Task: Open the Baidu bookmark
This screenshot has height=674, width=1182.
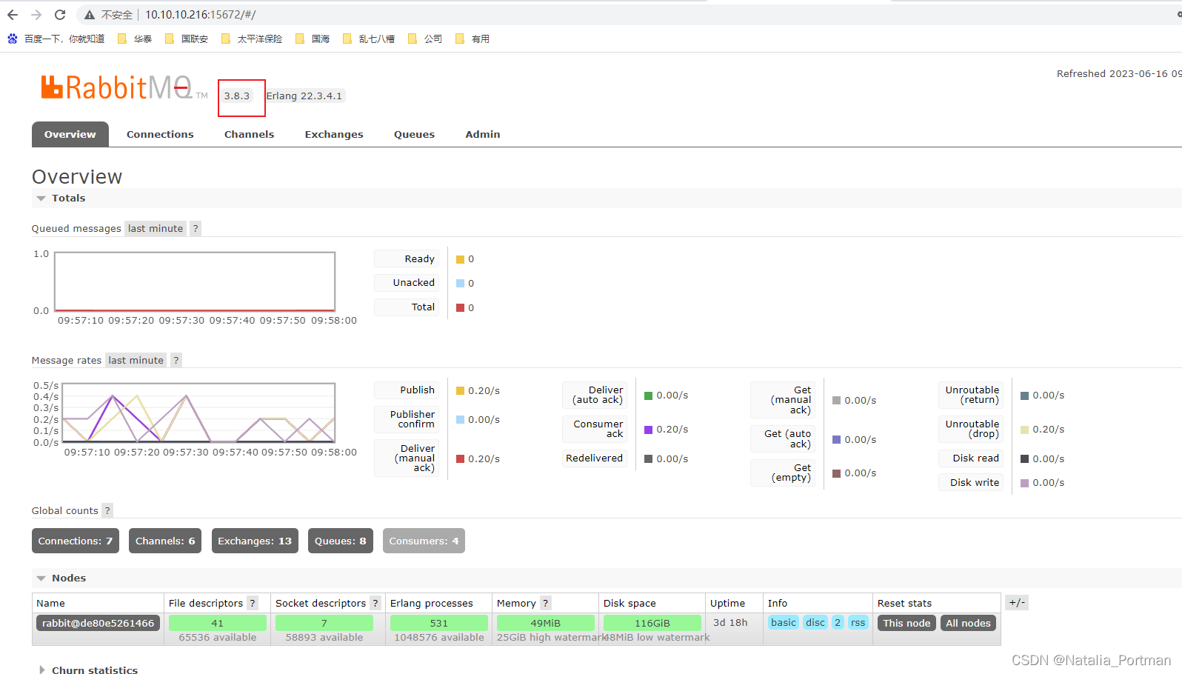Action: [56, 39]
